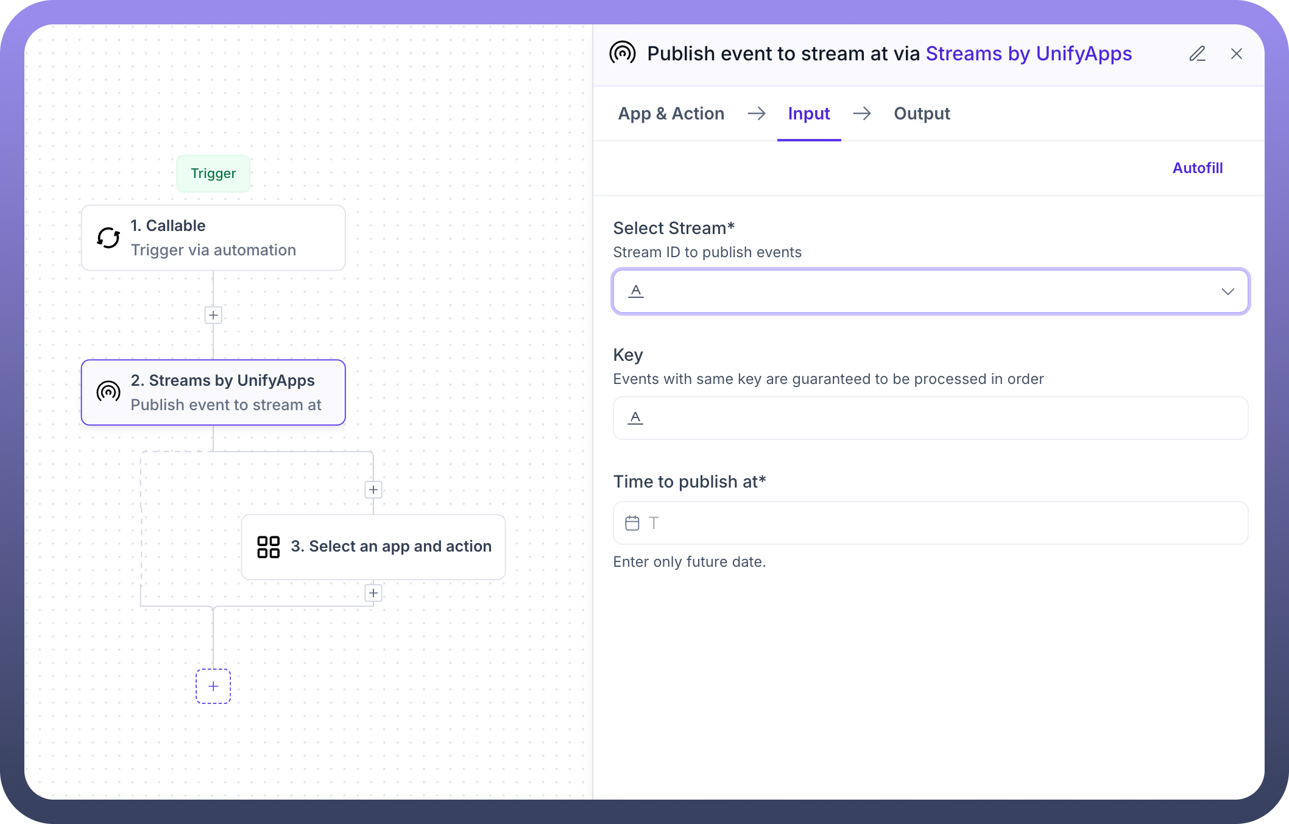Click plus between Callable and Streams steps

(213, 315)
